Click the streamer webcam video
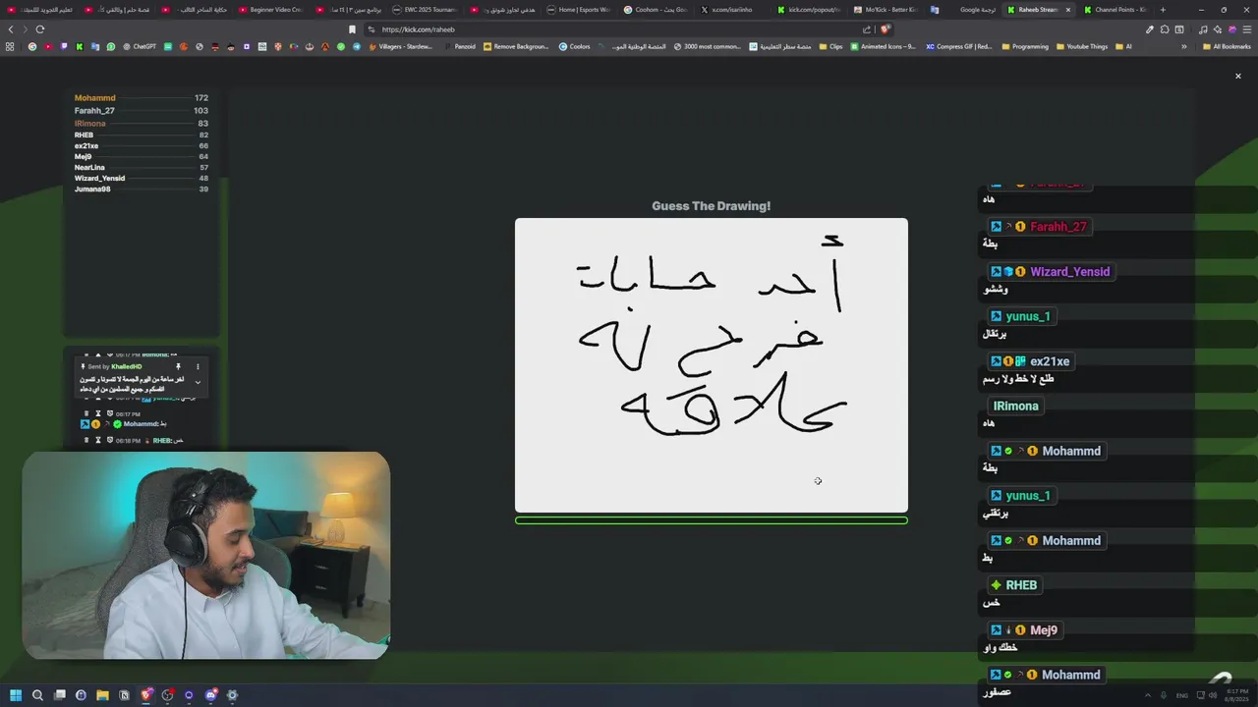This screenshot has width=1258, height=707. click(206, 556)
